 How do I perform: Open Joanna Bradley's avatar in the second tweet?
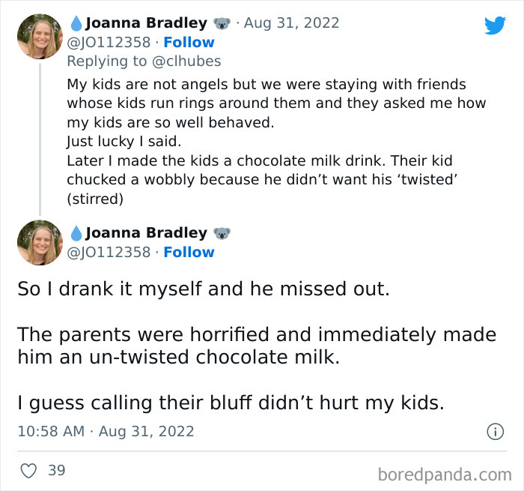coord(40,243)
